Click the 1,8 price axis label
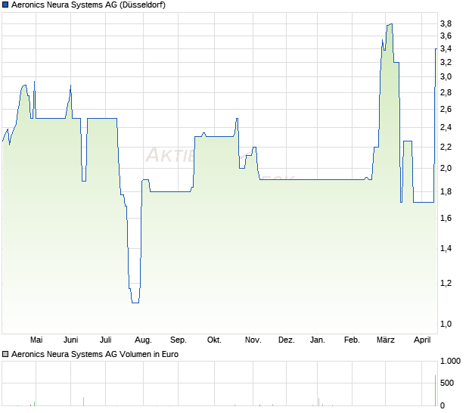Viewport: 469px width, 413px height. pos(446,191)
